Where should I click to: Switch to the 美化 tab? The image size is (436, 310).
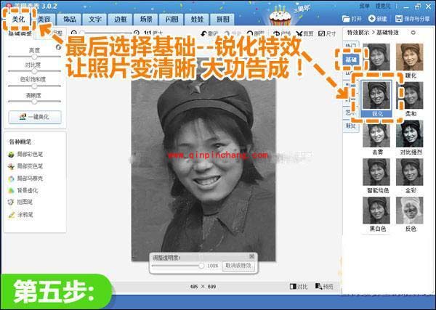(19, 19)
